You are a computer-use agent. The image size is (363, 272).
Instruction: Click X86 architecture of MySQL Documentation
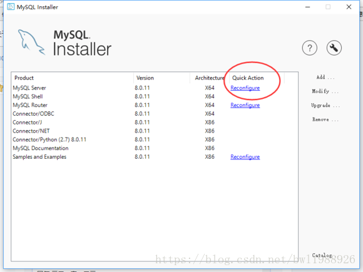tap(210, 148)
